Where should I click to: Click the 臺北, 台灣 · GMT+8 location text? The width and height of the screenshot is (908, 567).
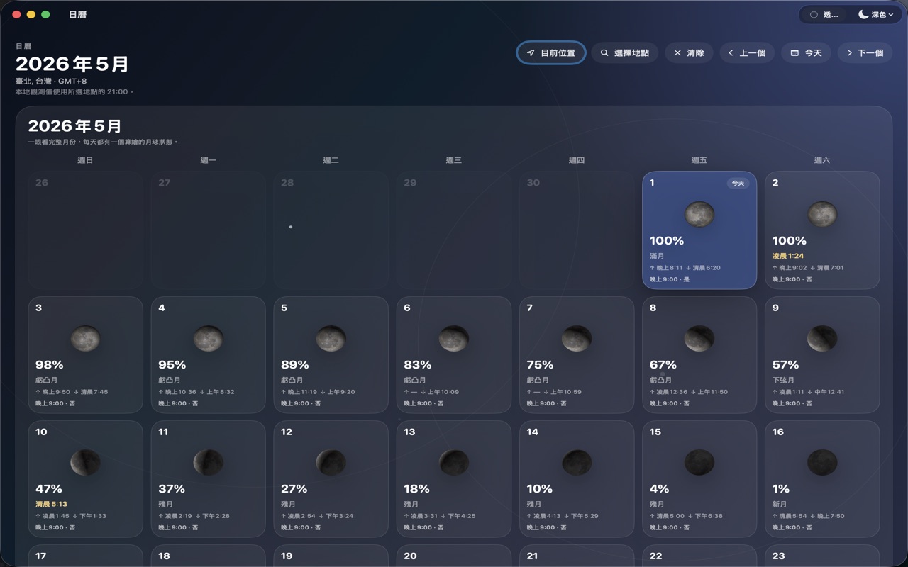pyautogui.click(x=51, y=82)
